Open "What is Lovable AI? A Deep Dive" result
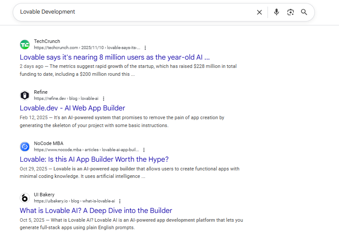The image size is (339, 248). (x=96, y=210)
